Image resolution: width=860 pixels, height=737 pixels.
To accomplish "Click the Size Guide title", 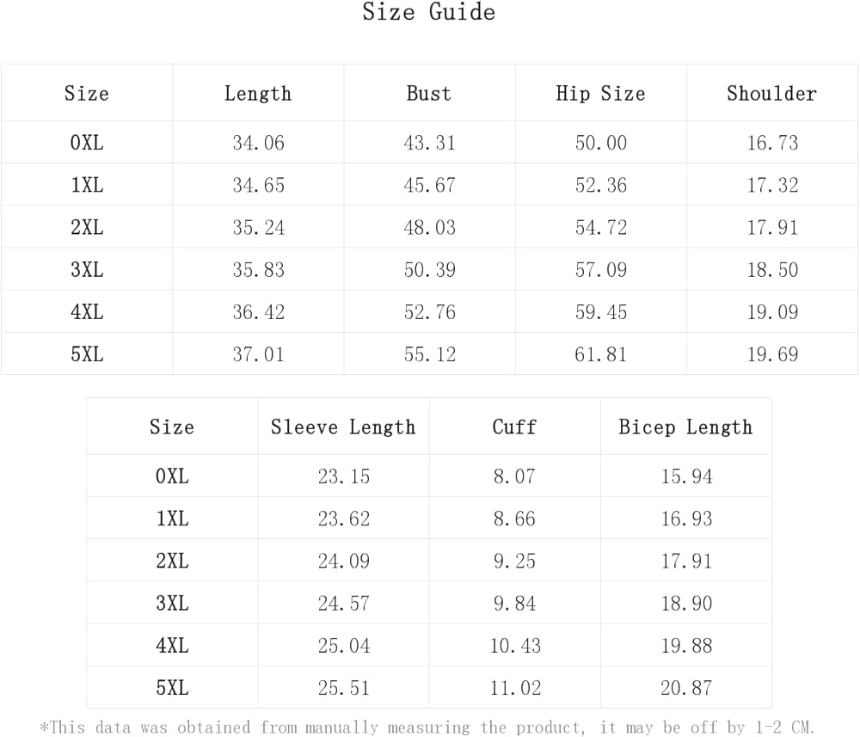I will pyautogui.click(x=428, y=13).
